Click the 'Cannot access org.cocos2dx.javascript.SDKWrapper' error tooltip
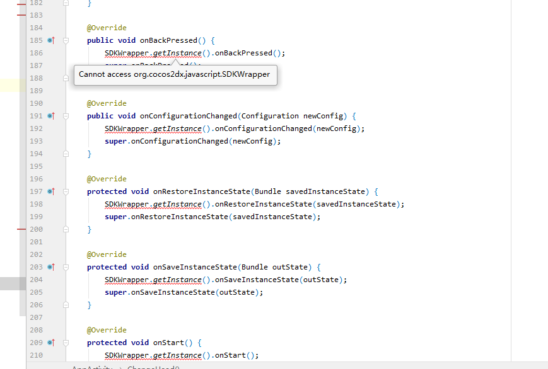Viewport: 548px width, 369px height. coord(175,75)
